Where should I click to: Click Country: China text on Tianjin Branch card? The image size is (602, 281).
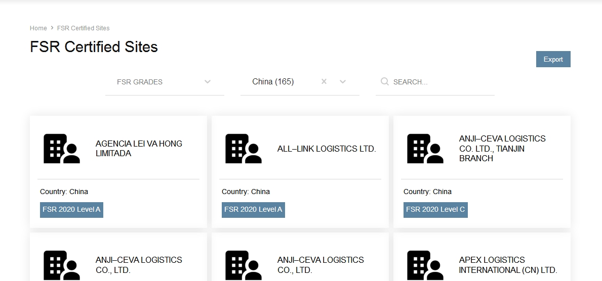point(427,192)
